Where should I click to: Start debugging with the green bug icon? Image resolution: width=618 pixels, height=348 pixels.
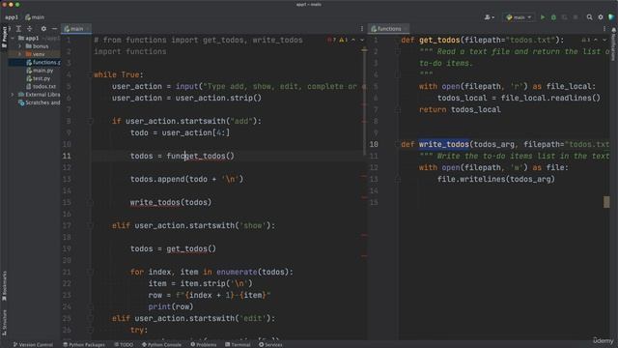coord(553,17)
